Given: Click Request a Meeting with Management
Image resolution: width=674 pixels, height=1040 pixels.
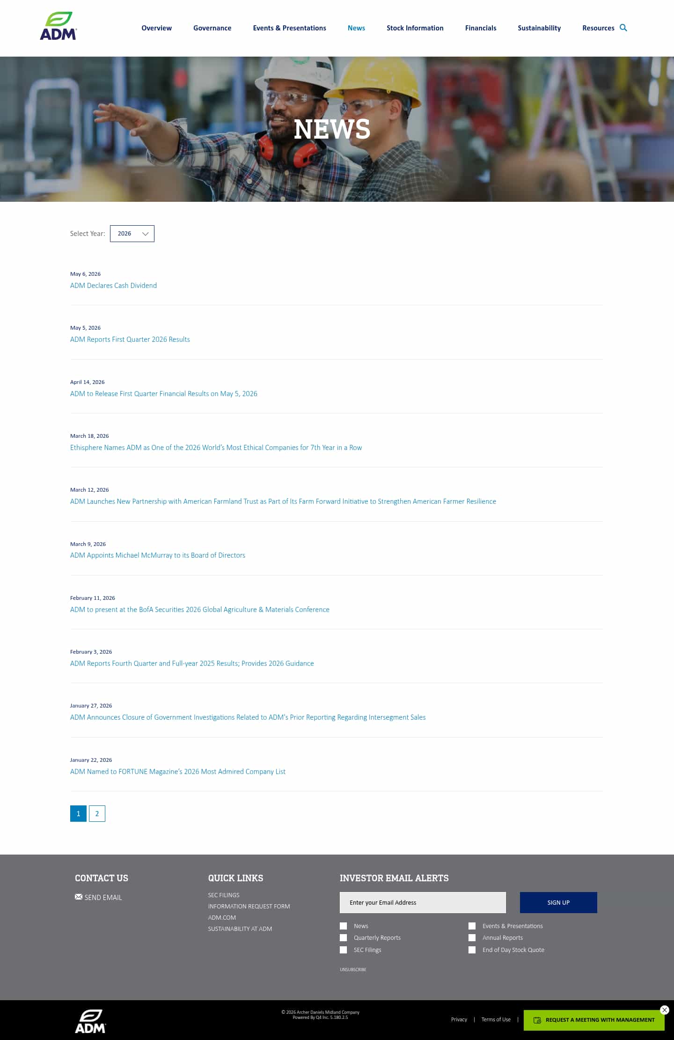Looking at the screenshot, I should 594,1020.
